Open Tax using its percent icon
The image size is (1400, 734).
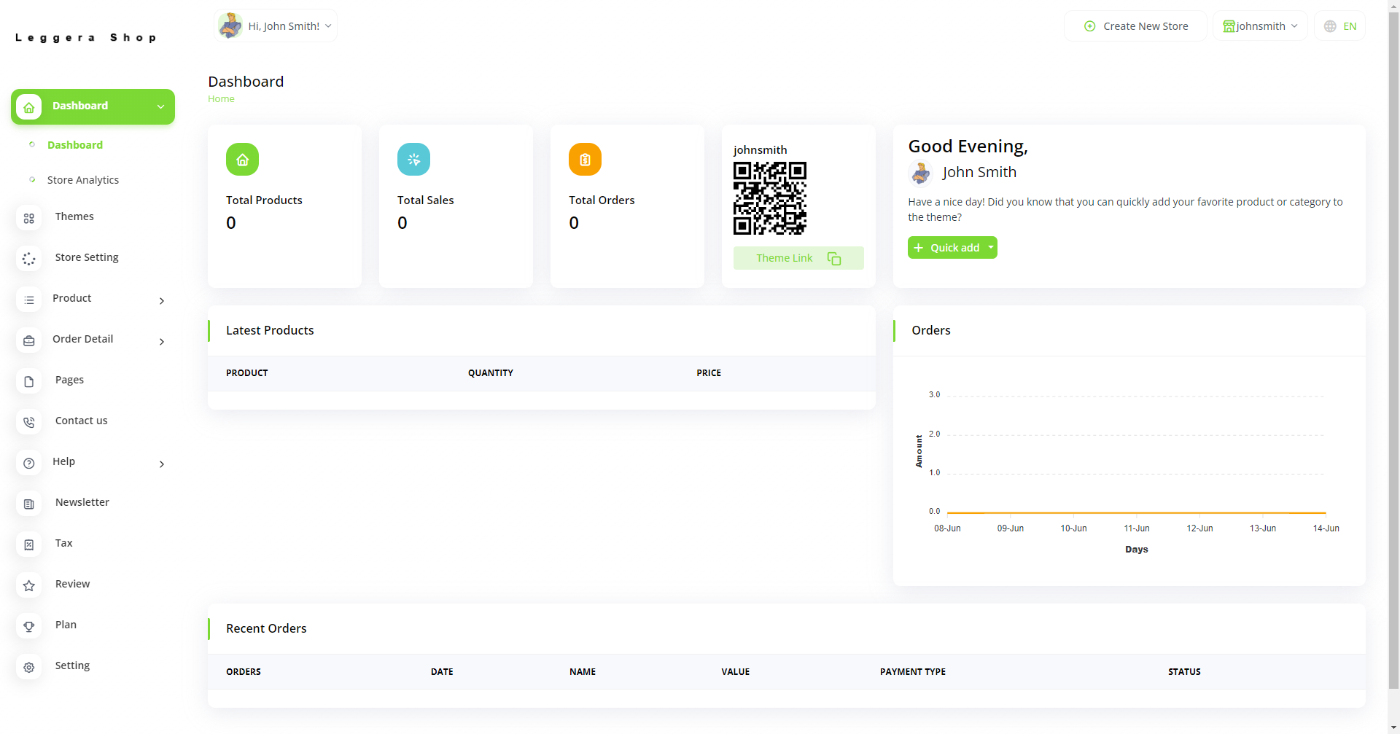click(x=29, y=544)
